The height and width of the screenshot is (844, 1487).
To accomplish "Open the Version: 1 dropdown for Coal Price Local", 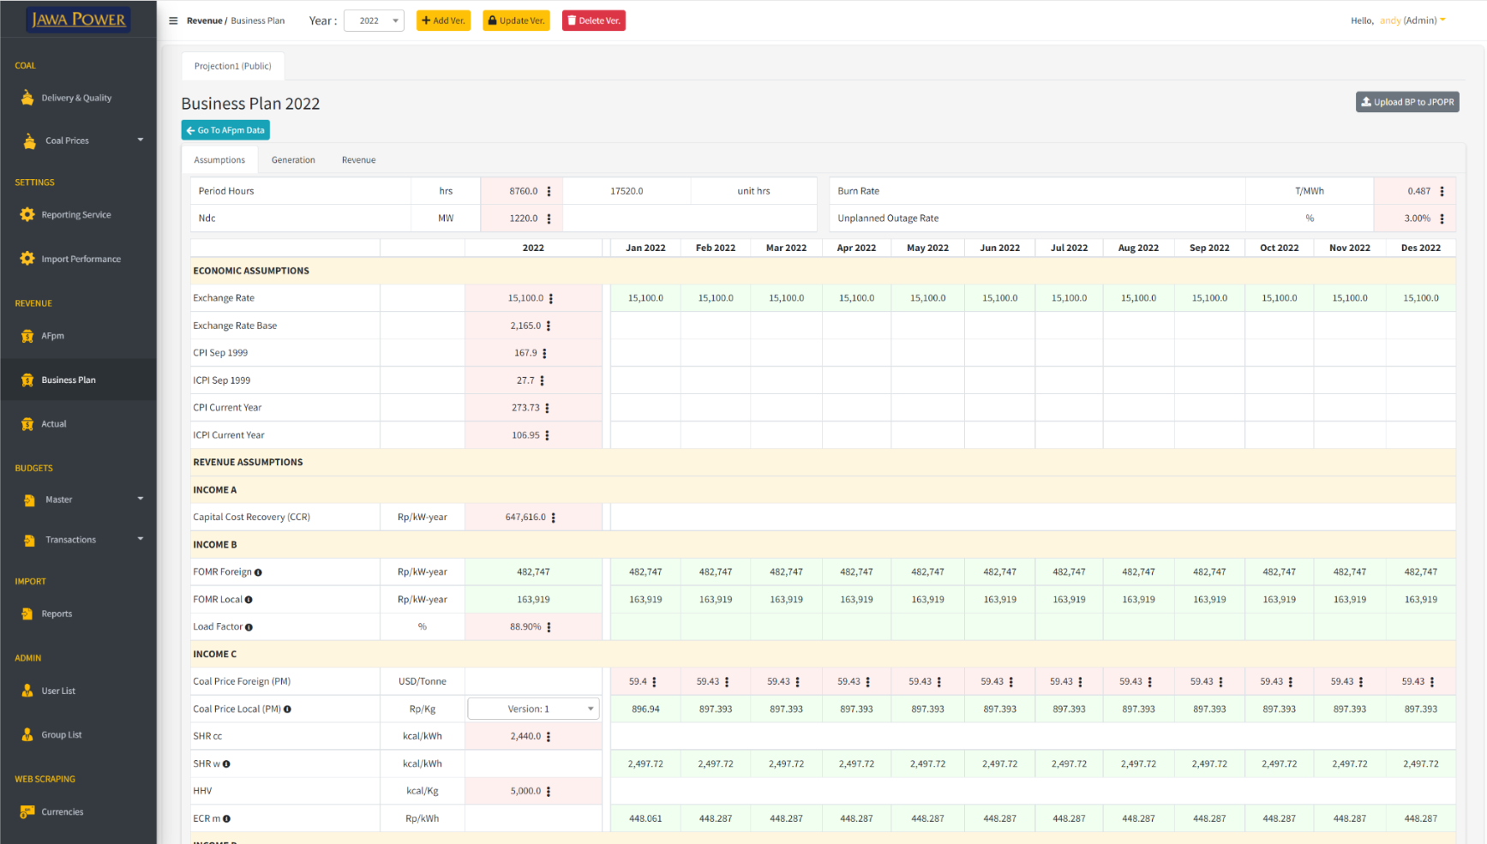I will (533, 709).
